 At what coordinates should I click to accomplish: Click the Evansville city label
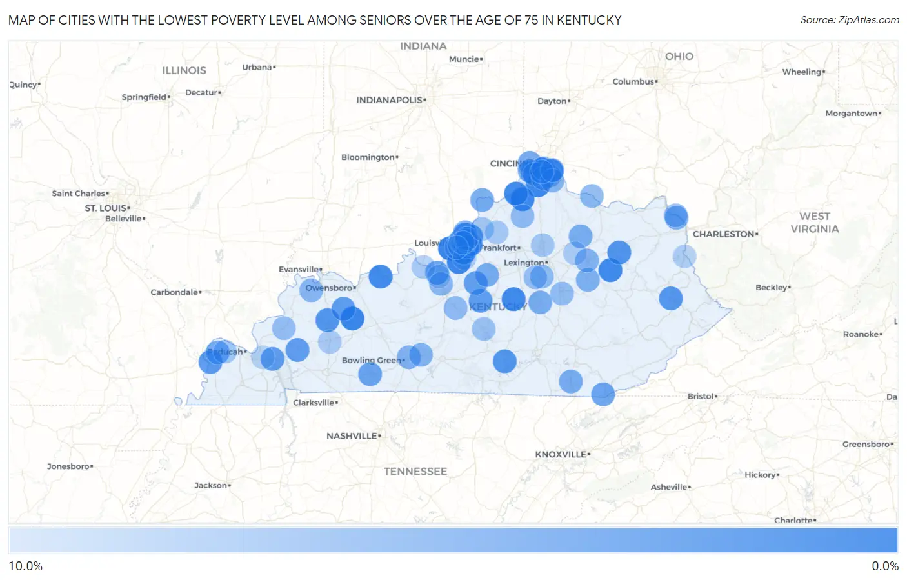point(299,269)
